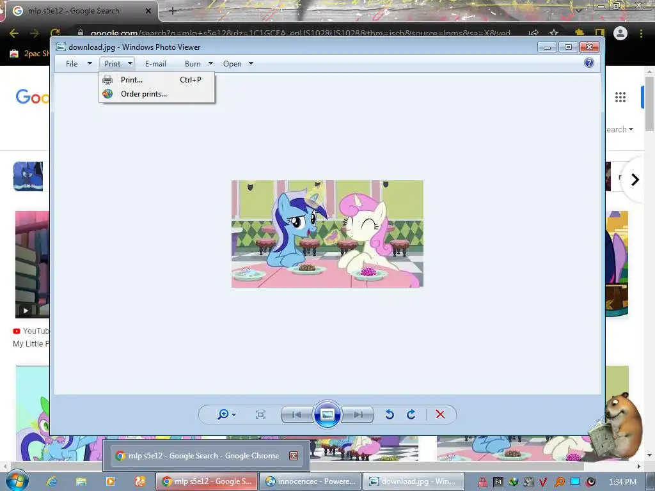The width and height of the screenshot is (655, 491).
Task: Open Google apps grid in Chrome
Action: (620, 97)
